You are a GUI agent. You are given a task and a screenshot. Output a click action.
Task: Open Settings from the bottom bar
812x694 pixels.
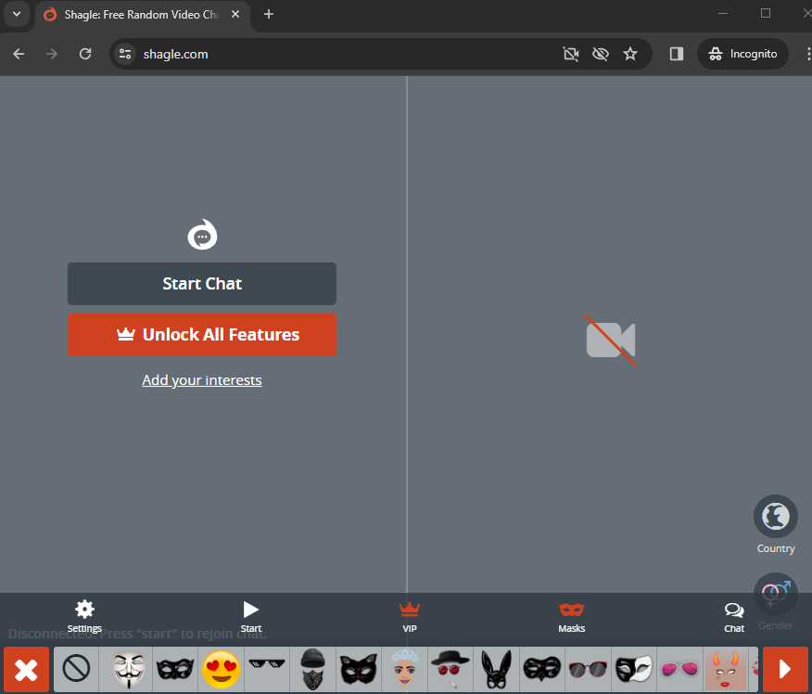(x=84, y=616)
